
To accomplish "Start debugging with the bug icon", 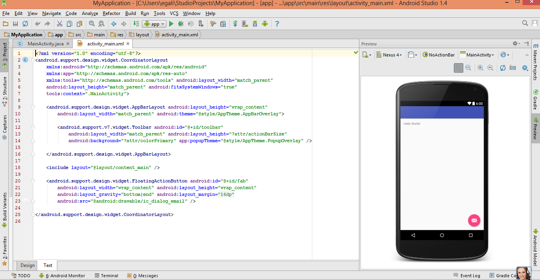I will (x=181, y=24).
